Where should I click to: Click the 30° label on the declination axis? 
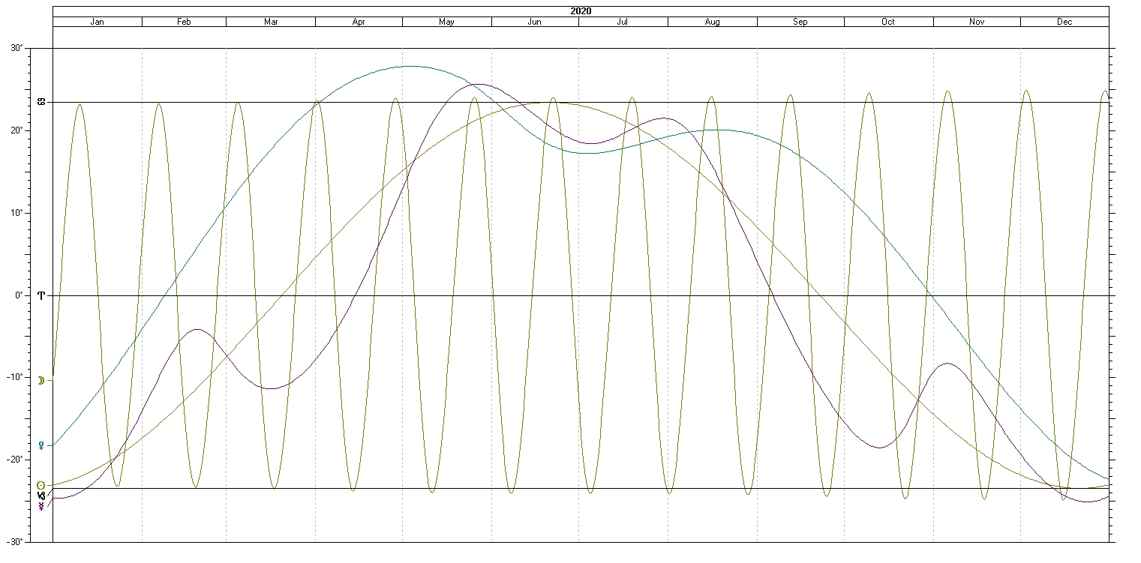click(x=38, y=49)
